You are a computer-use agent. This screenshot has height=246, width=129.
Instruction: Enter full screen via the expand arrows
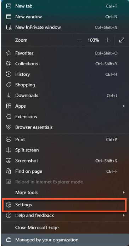pos(122,40)
